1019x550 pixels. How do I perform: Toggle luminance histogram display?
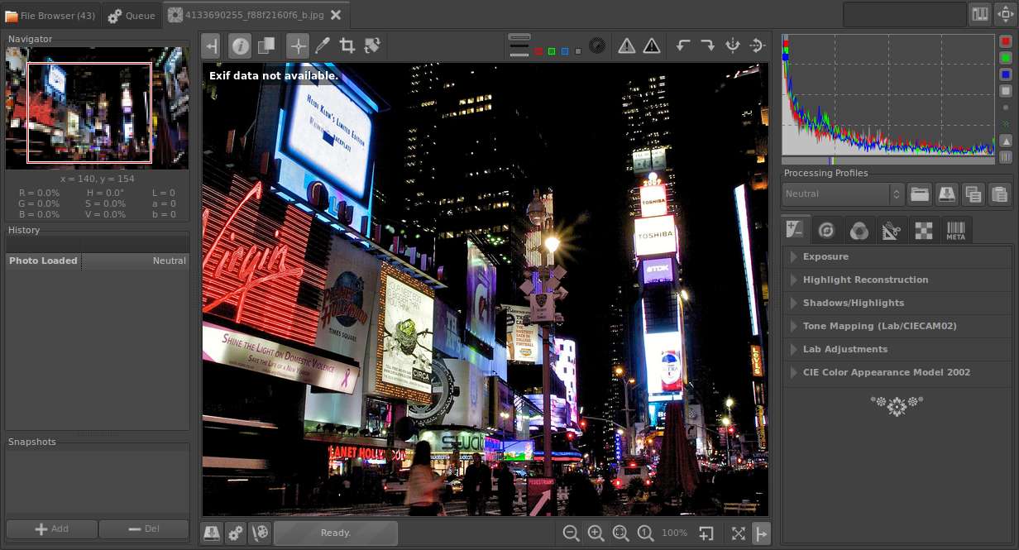1006,91
